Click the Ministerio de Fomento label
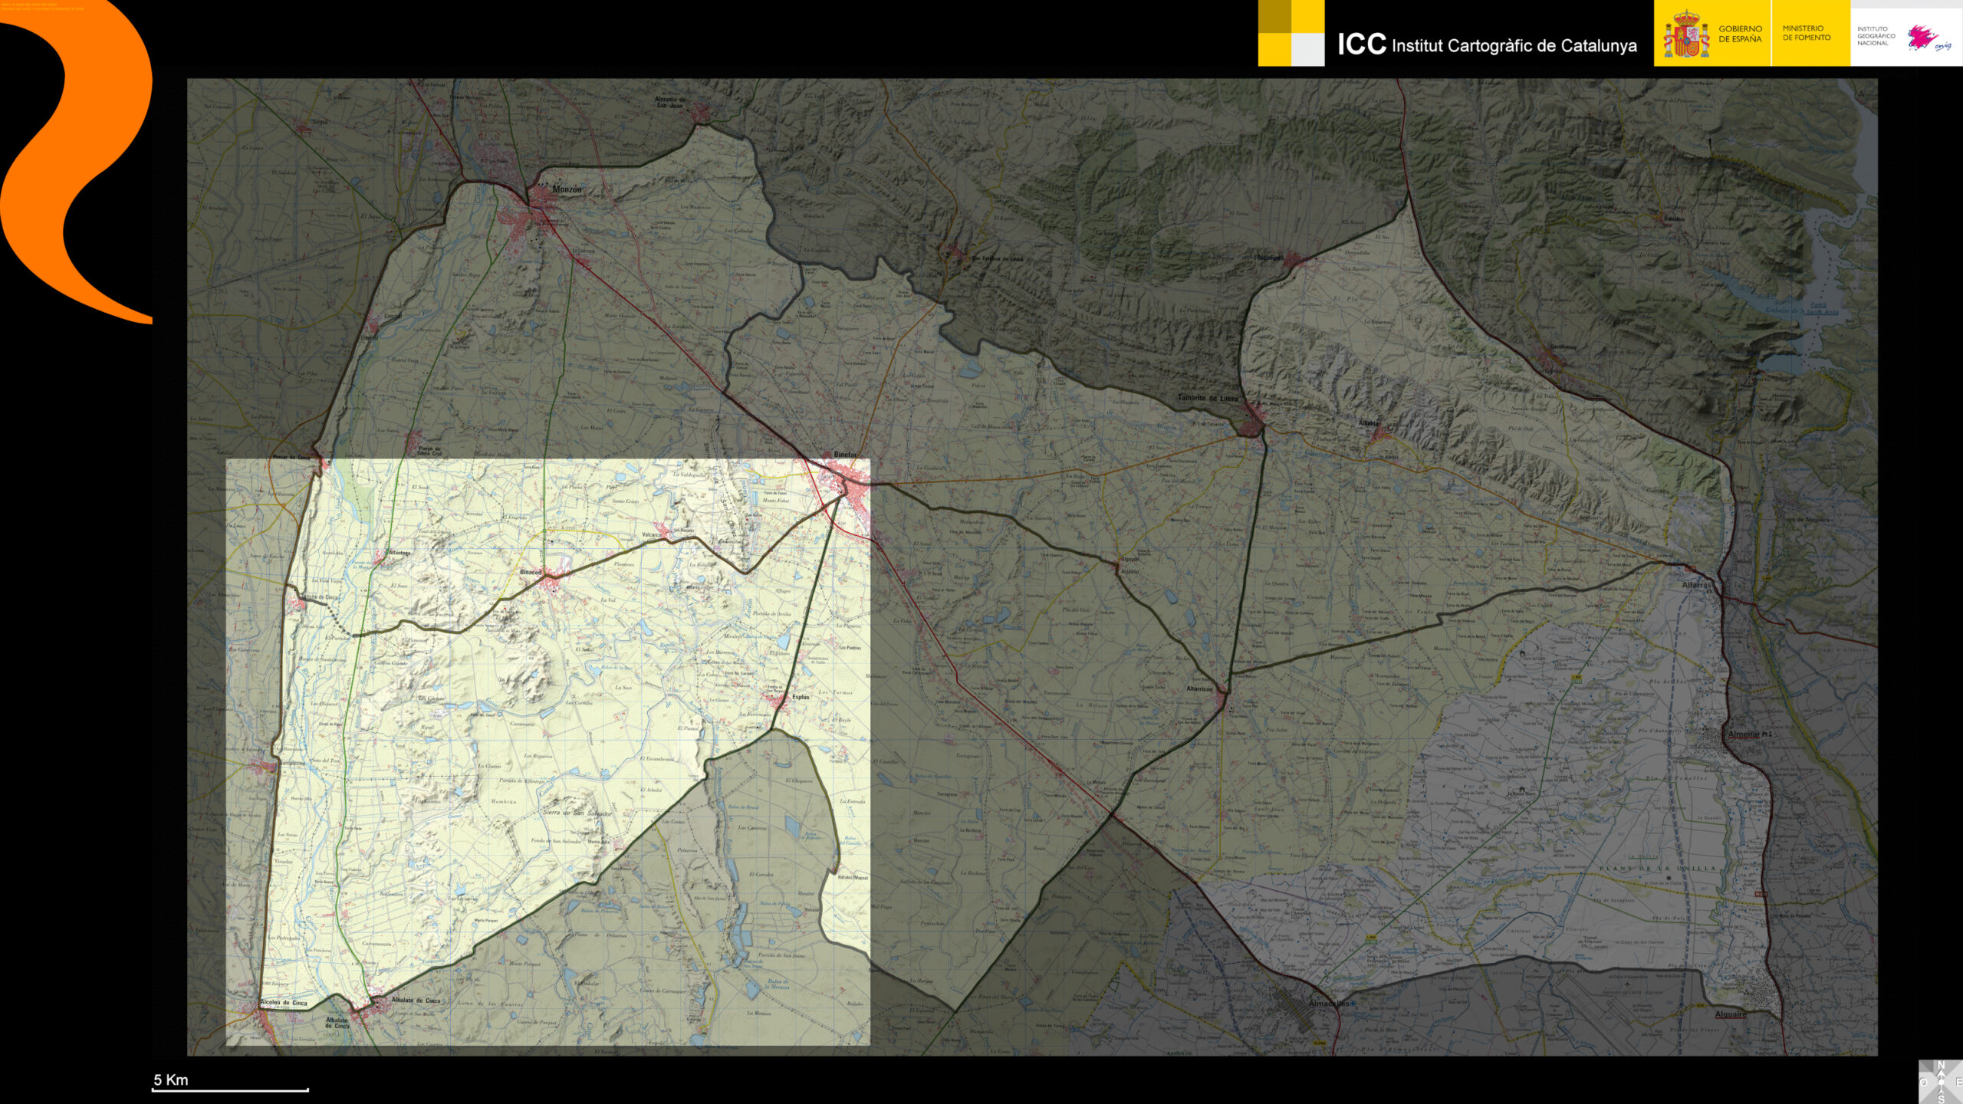Screen dimensions: 1963x1104 click(1806, 33)
